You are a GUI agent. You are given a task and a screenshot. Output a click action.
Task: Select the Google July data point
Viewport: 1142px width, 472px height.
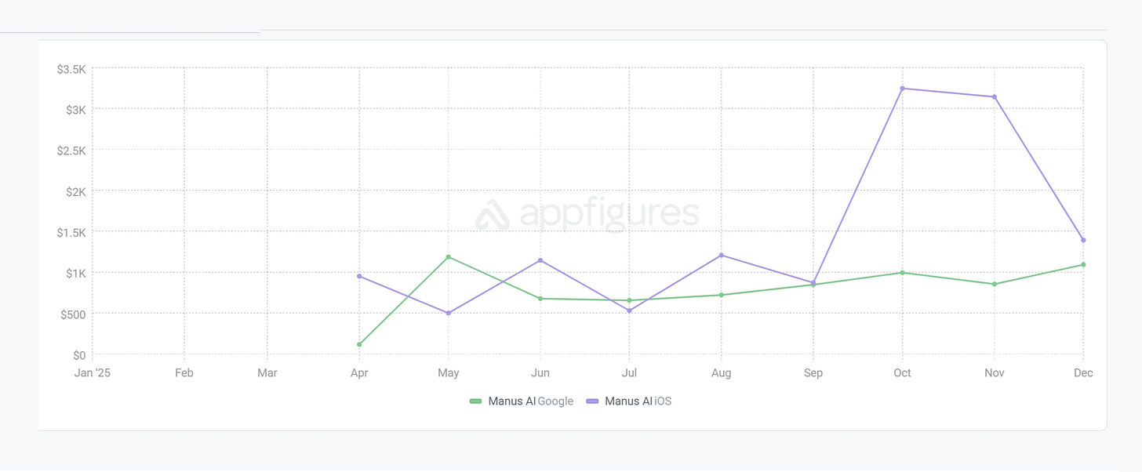(629, 300)
